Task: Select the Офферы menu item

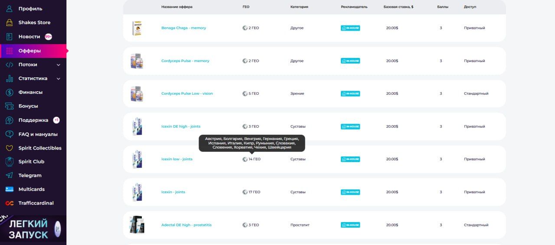Action: [x=29, y=51]
